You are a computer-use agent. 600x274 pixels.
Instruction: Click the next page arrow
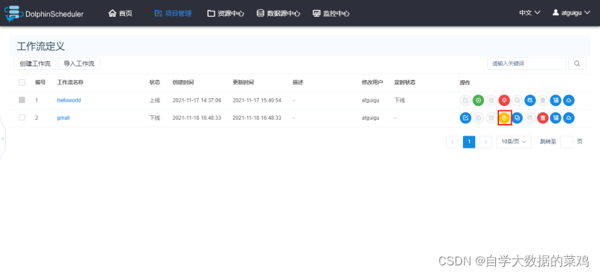(486, 142)
